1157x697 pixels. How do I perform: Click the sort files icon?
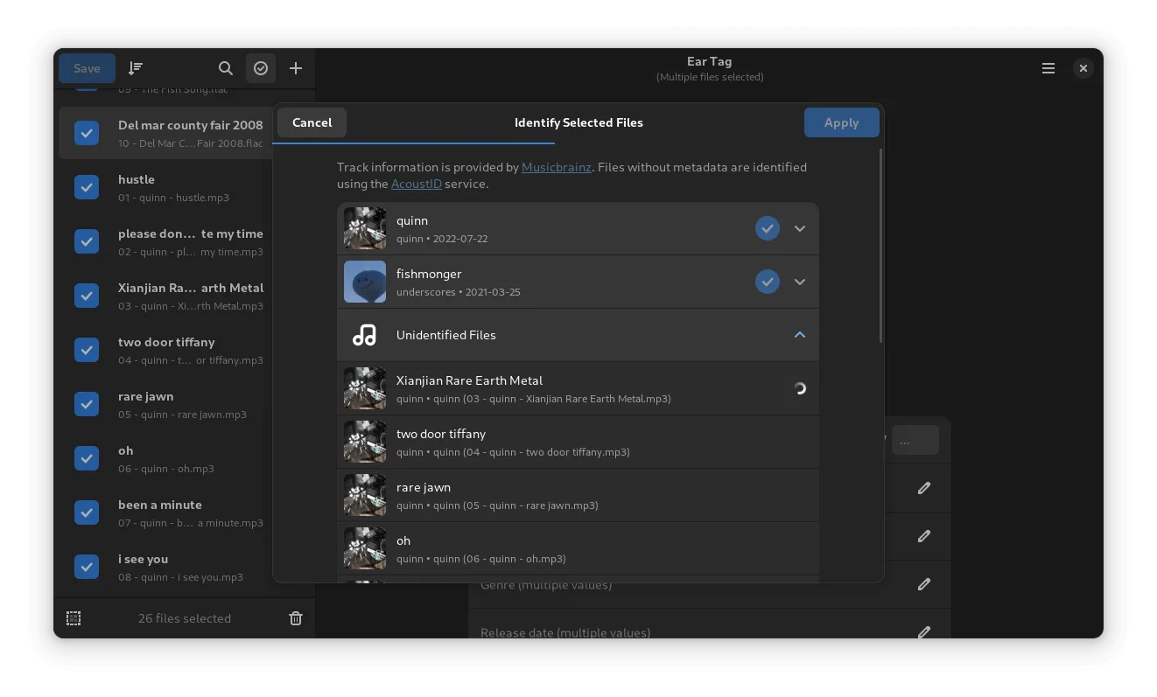136,68
